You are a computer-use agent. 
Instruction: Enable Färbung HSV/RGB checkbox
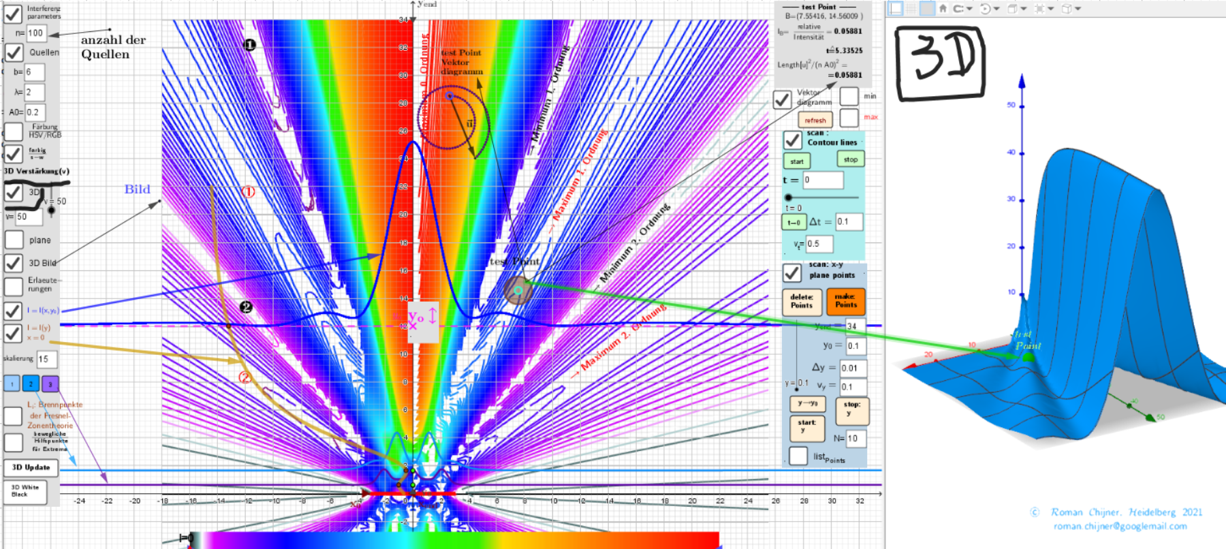(14, 131)
